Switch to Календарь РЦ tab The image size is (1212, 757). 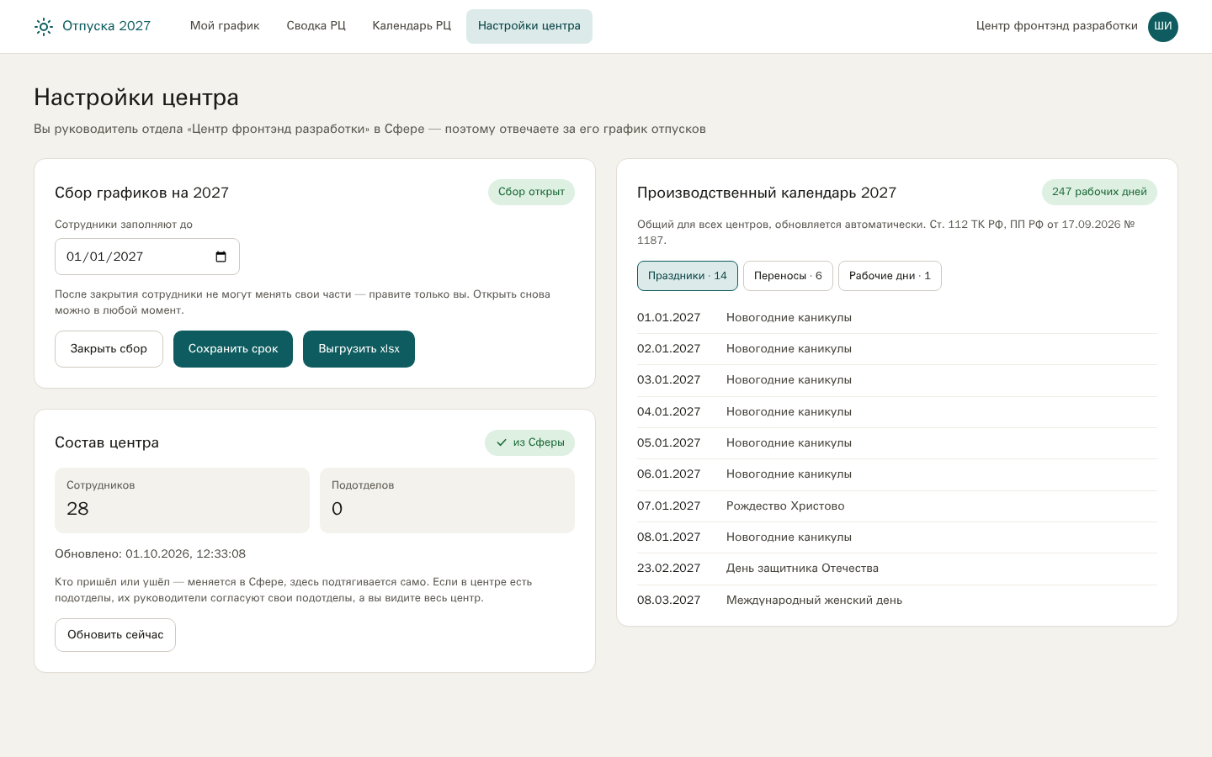(x=412, y=26)
